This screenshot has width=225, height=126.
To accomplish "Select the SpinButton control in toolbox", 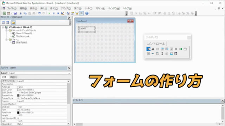I will point(167,54).
